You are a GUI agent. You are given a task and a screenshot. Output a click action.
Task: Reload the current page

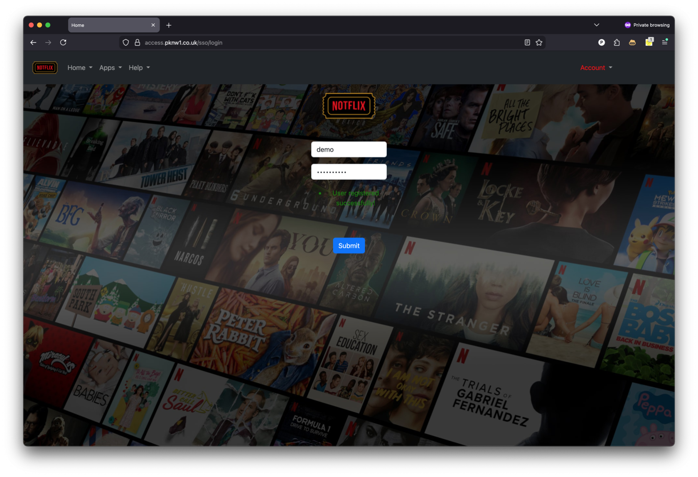(63, 42)
